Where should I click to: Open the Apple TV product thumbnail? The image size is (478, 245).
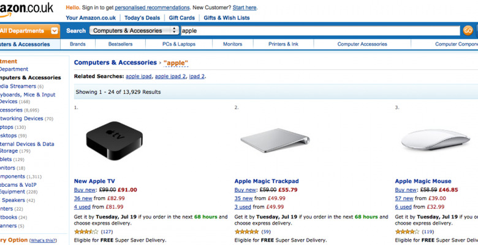115,141
